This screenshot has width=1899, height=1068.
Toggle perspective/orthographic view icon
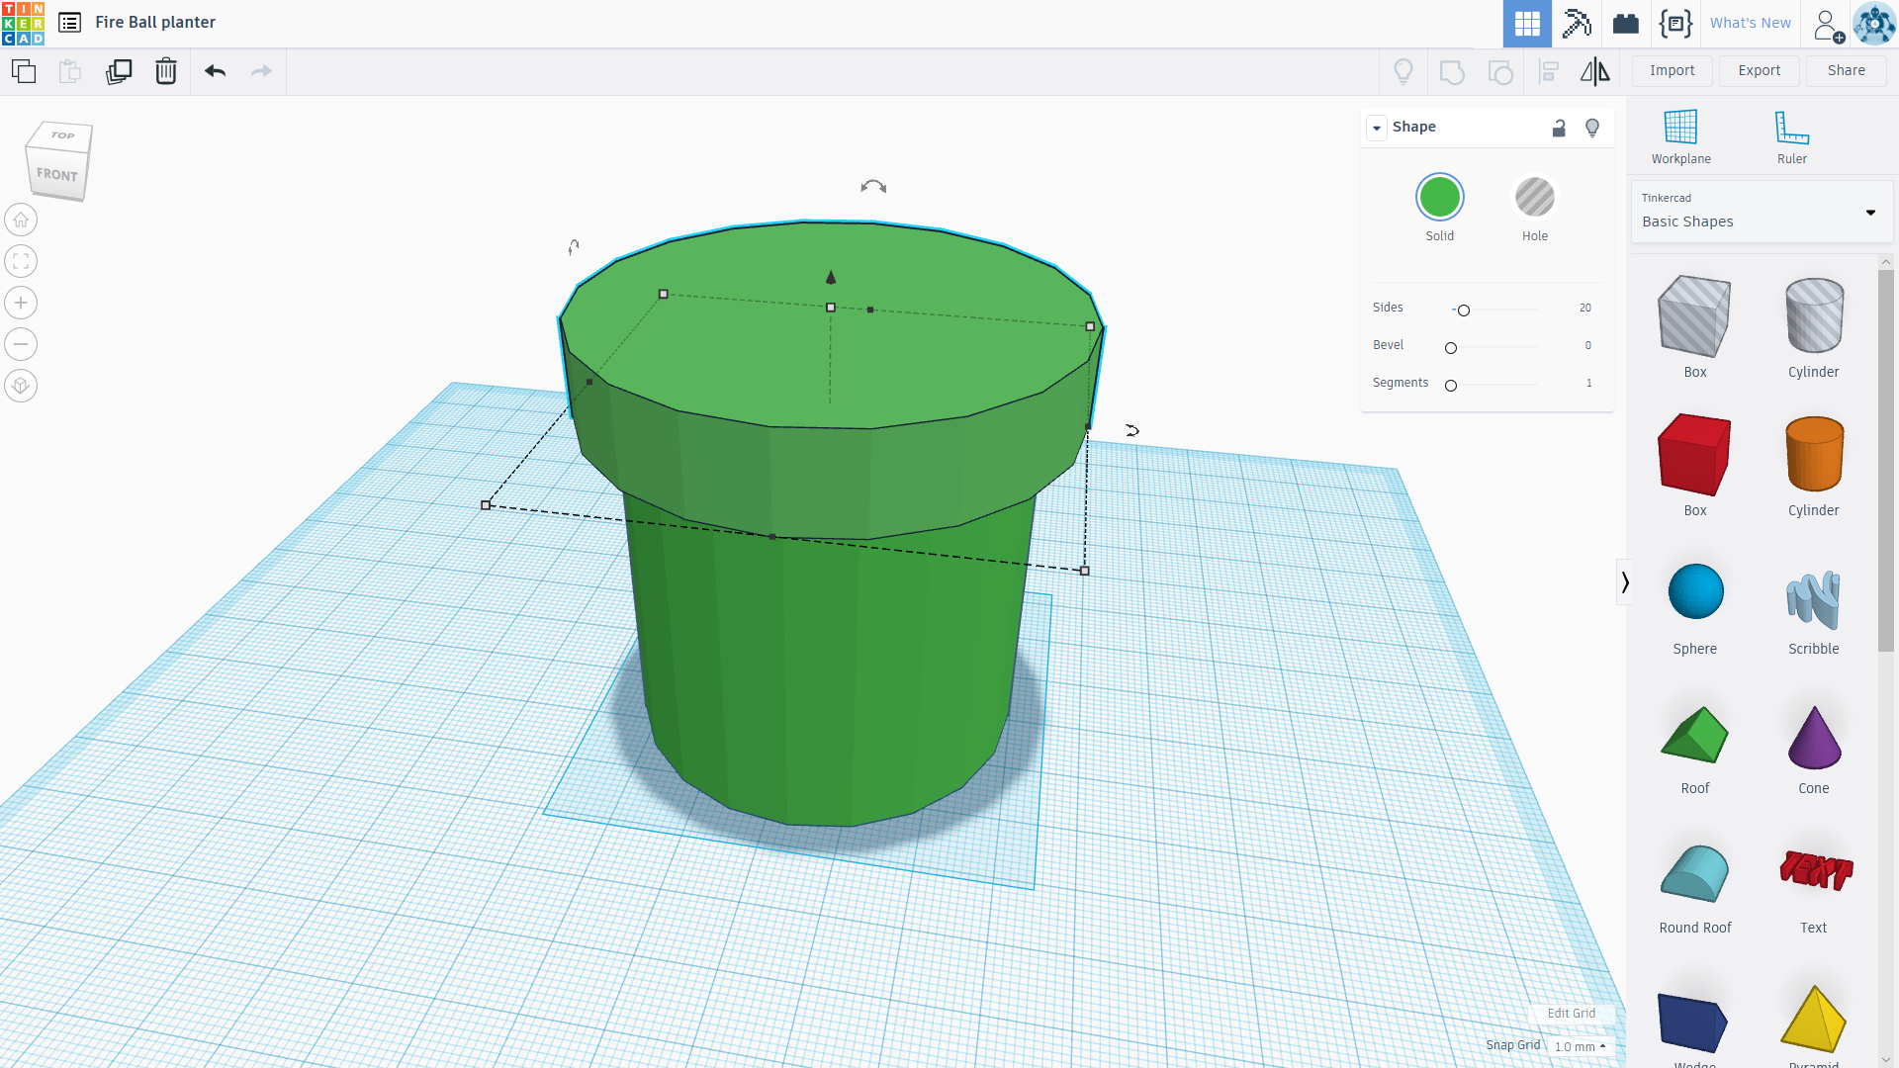(x=21, y=386)
